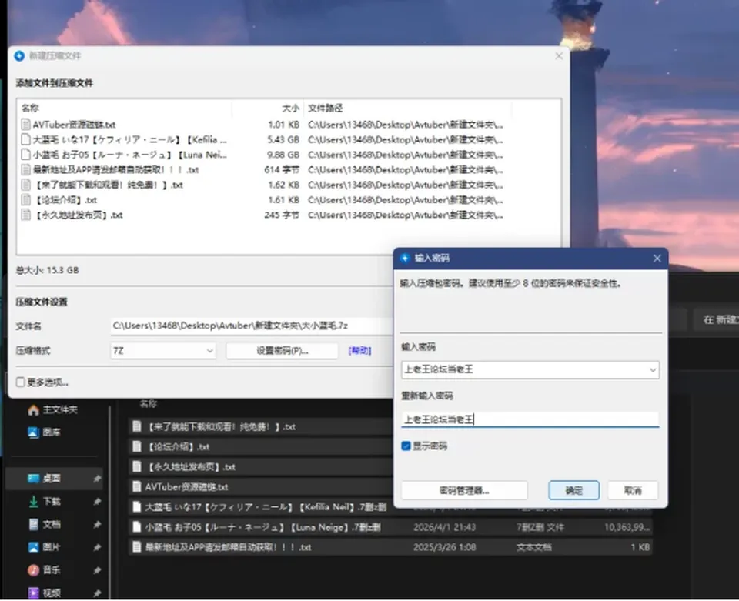Screen dimensions: 739x601
Task: Click the pin icon beside 音乐
Action: pos(97,570)
